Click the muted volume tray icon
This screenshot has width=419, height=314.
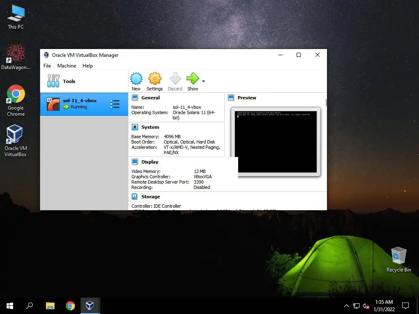pyautogui.click(x=366, y=306)
